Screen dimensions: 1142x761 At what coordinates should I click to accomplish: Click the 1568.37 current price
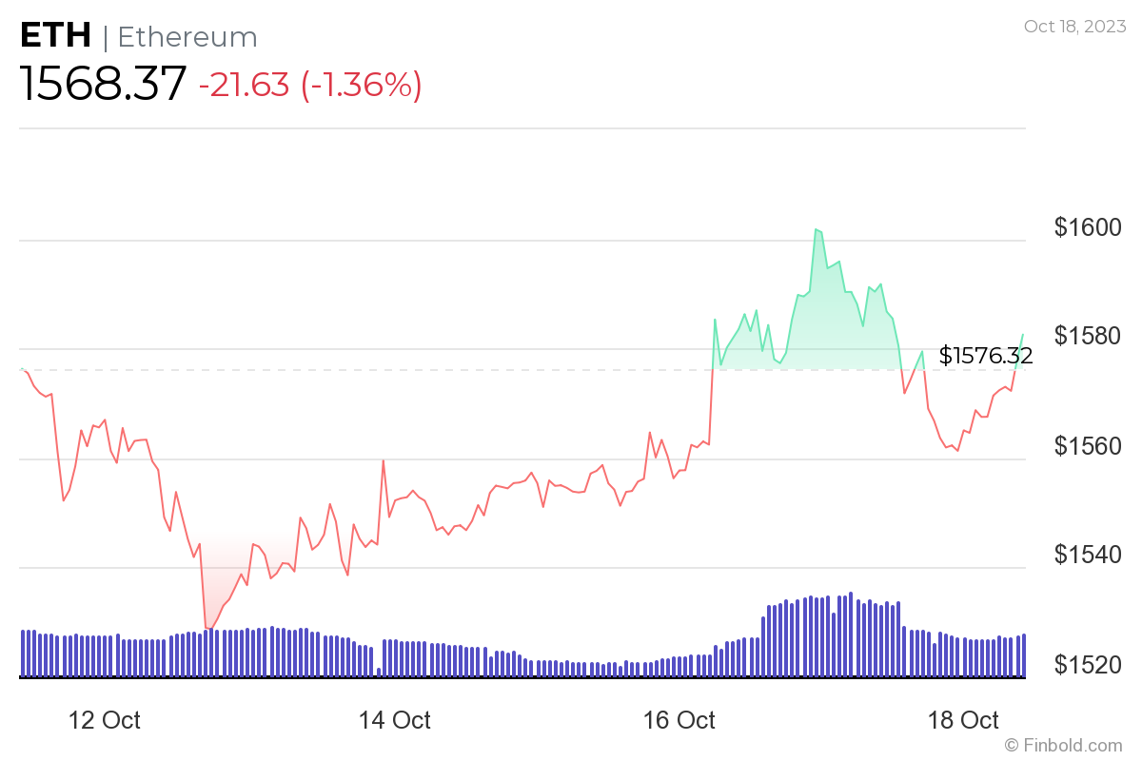103,85
